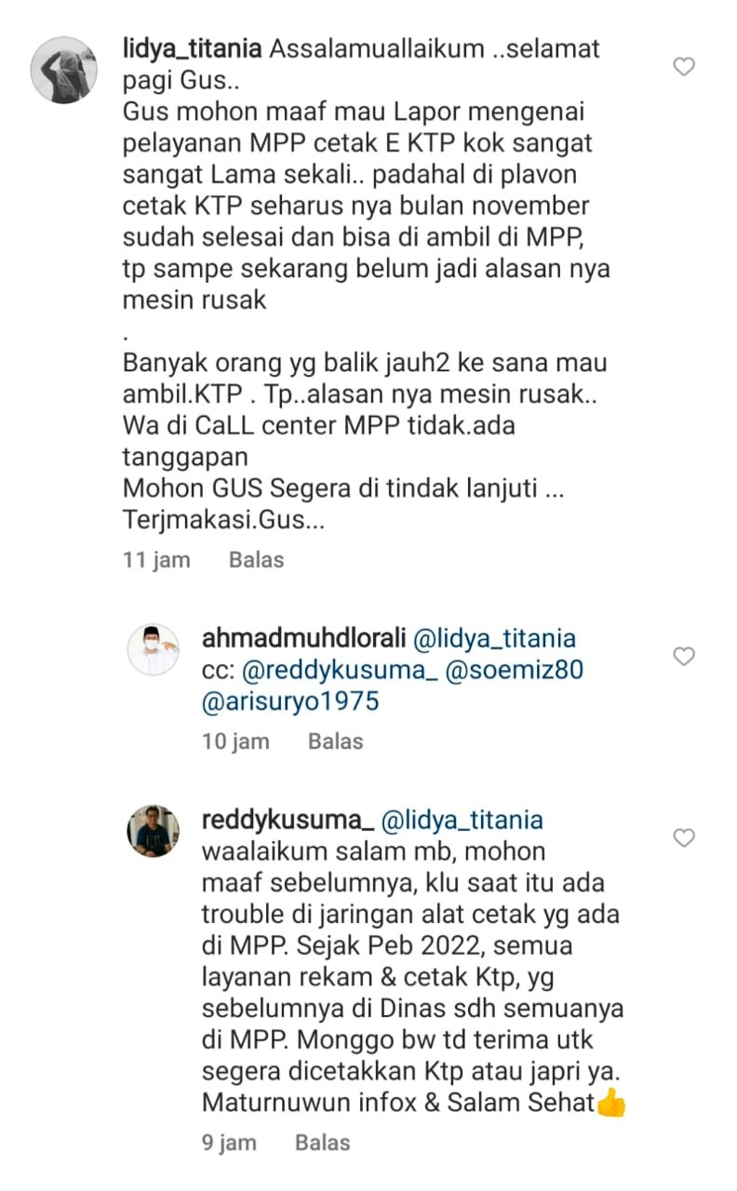
Task: Like lidya_titania's comment with heart icon
Action: [684, 67]
